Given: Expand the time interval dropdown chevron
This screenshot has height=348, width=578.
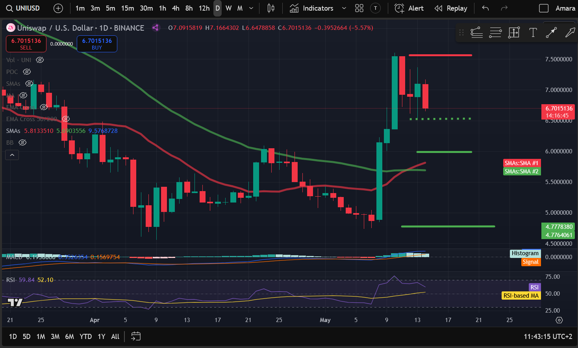Looking at the screenshot, I should coord(251,8).
